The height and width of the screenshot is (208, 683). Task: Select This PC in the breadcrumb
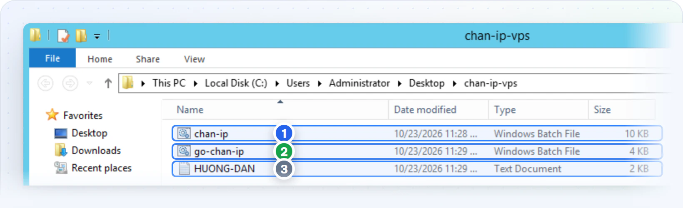click(x=169, y=83)
